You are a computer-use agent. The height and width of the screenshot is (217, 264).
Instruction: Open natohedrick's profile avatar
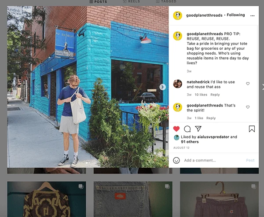(178, 84)
